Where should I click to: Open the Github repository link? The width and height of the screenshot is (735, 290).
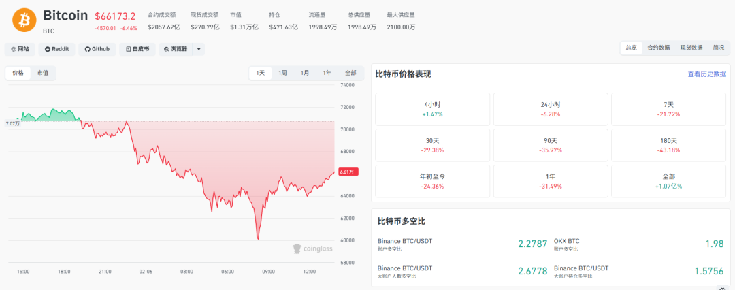tap(97, 49)
